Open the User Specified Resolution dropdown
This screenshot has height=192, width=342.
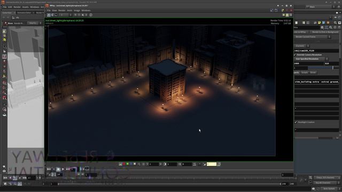tap(311, 59)
